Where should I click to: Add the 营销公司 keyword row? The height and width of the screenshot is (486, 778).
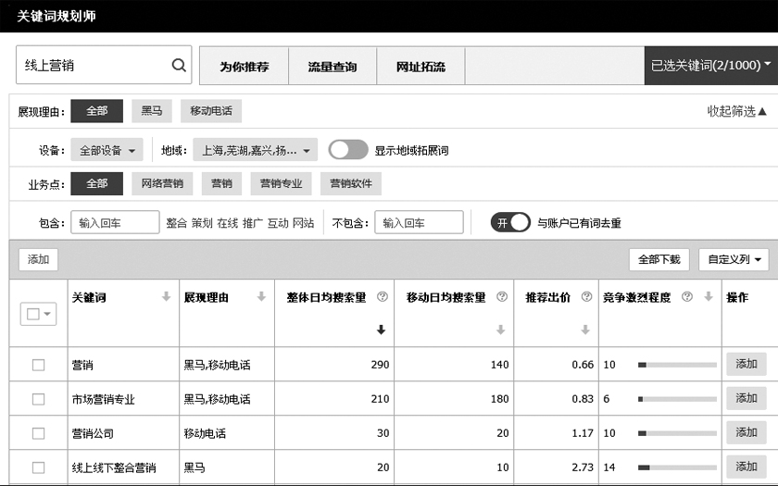coord(747,432)
